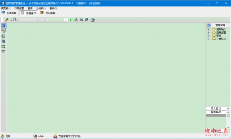
Task: Select the table grid sidebar icon
Action: (x=3, y=36)
